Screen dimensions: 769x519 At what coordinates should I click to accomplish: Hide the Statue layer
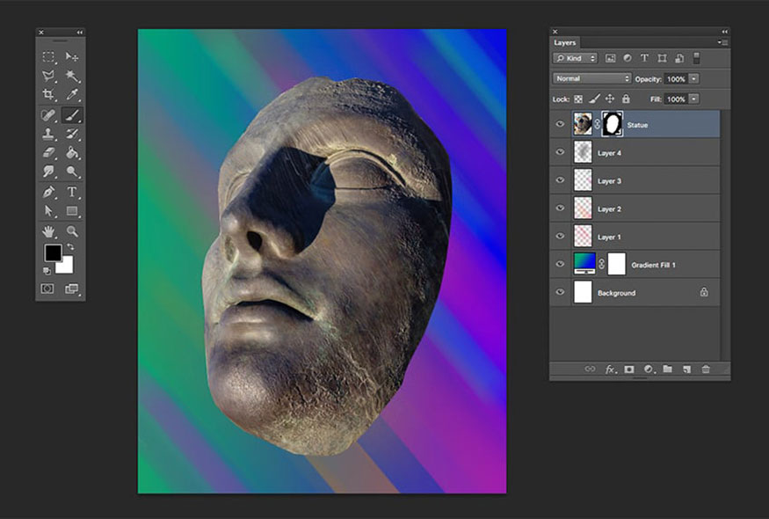[x=560, y=124]
